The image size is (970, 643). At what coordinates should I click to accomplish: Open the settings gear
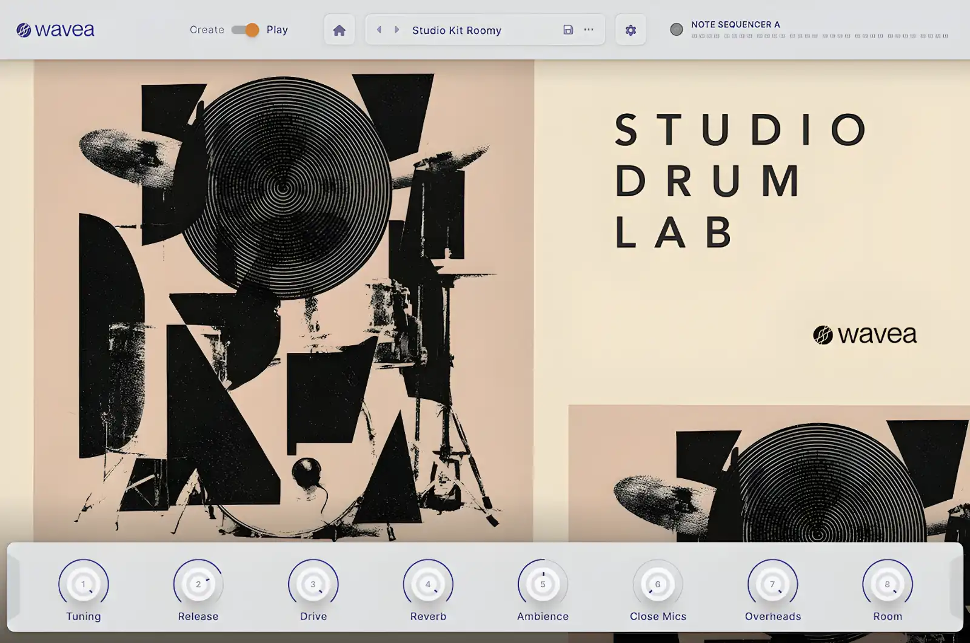point(630,30)
